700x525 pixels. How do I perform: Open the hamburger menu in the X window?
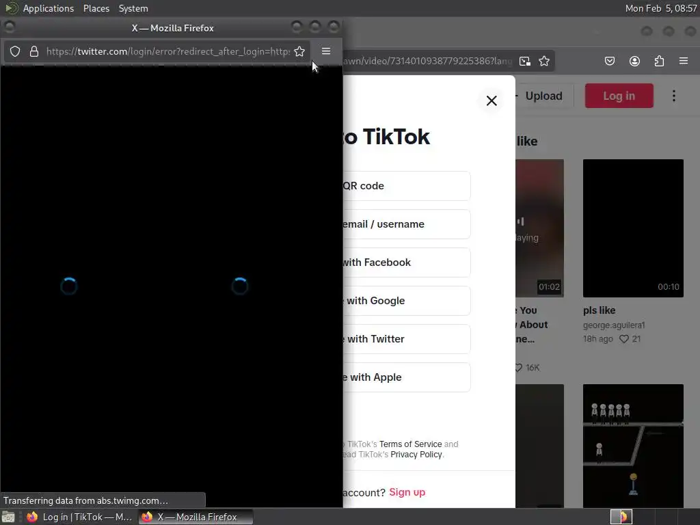click(x=326, y=51)
